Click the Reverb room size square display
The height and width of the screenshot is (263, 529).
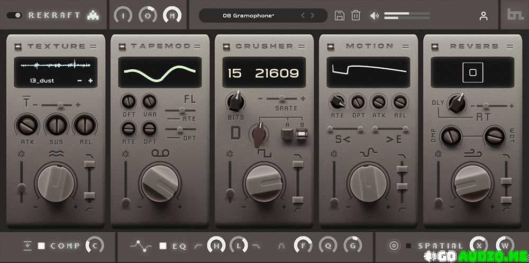472,72
